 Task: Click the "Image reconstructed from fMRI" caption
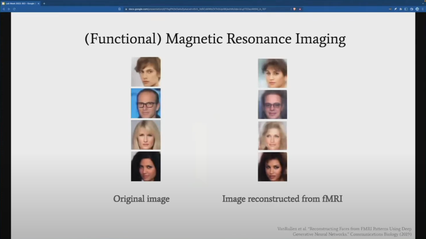(x=282, y=199)
